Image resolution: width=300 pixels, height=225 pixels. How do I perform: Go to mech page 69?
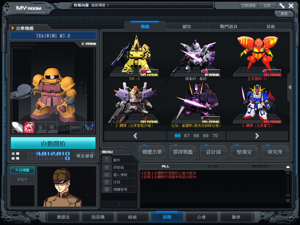206,136
